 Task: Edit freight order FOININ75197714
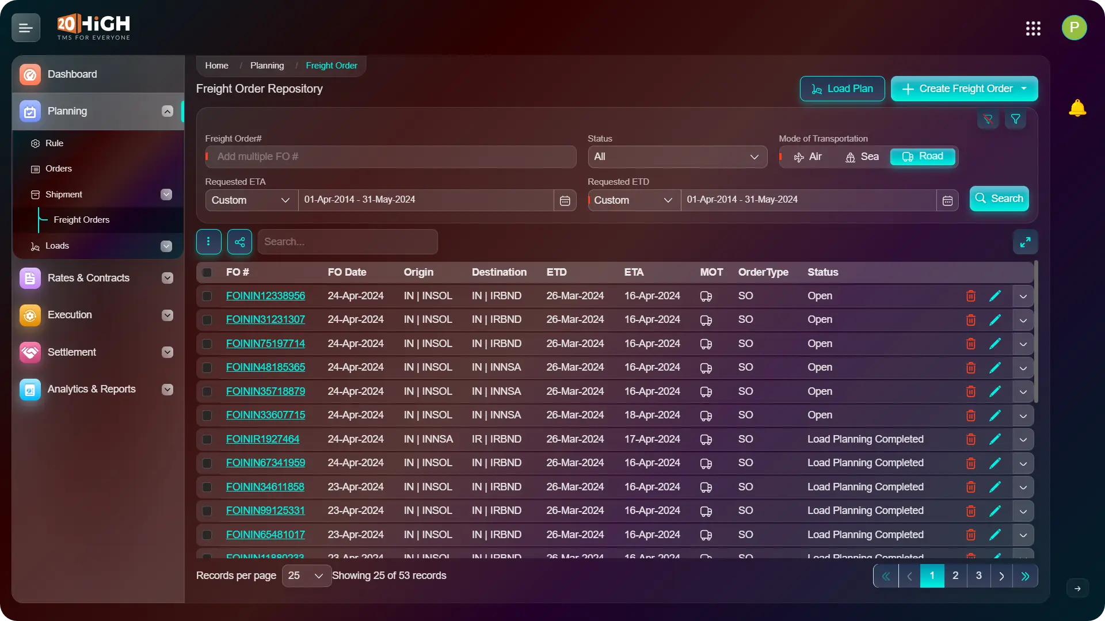[995, 344]
